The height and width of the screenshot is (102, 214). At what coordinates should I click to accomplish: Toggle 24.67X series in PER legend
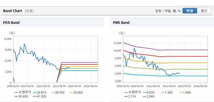(x=40, y=92)
